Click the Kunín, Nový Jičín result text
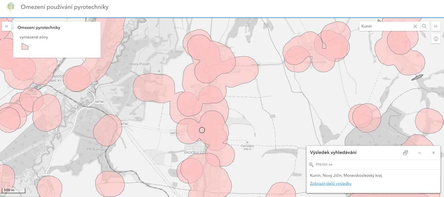The image size is (444, 197). coord(346,175)
